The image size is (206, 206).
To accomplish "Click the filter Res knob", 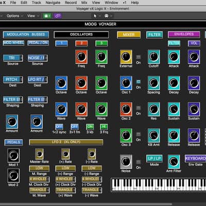I will [x=154, y=109].
